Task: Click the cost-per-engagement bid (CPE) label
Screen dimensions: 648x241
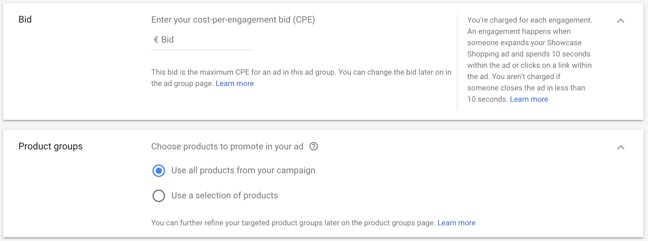Action: (233, 20)
